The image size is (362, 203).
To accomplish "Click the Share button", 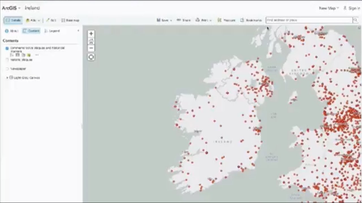I will coord(184,20).
